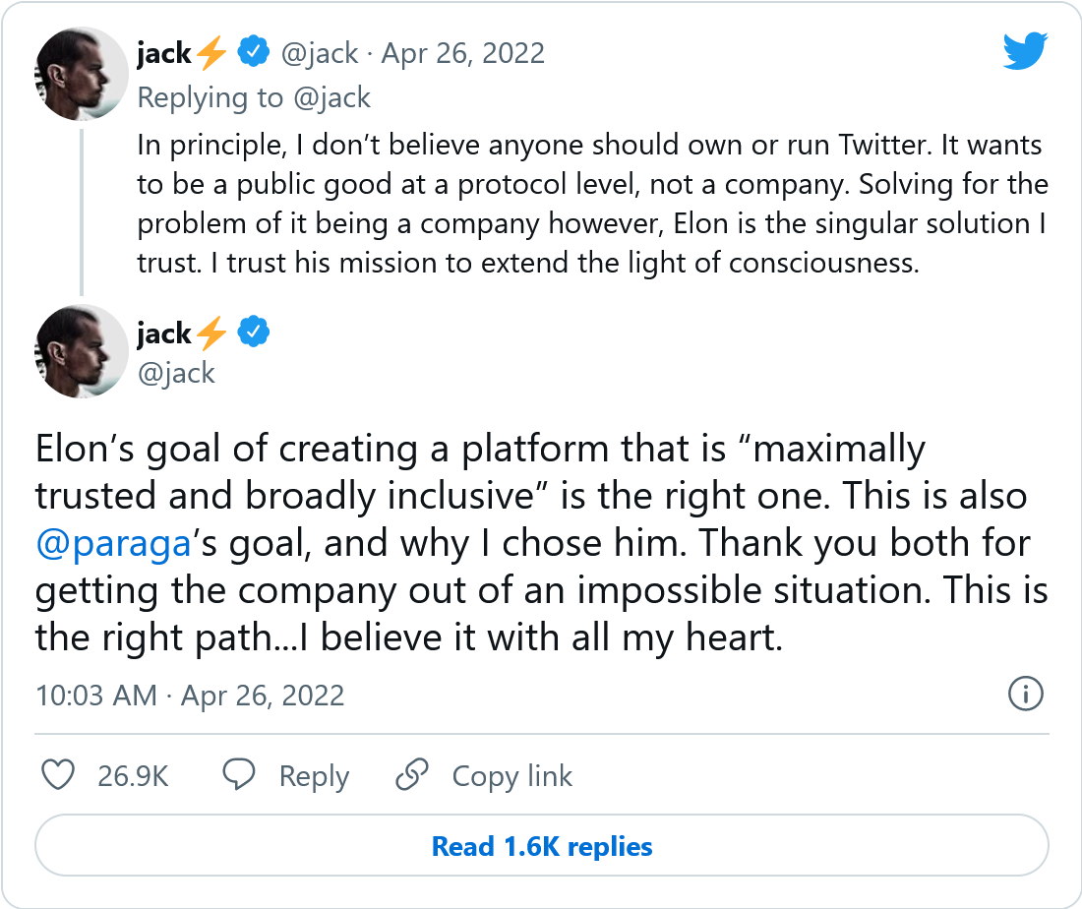Image resolution: width=1082 pixels, height=909 pixels.
Task: Click the @jack handle under the main tweet name
Action: (x=176, y=372)
